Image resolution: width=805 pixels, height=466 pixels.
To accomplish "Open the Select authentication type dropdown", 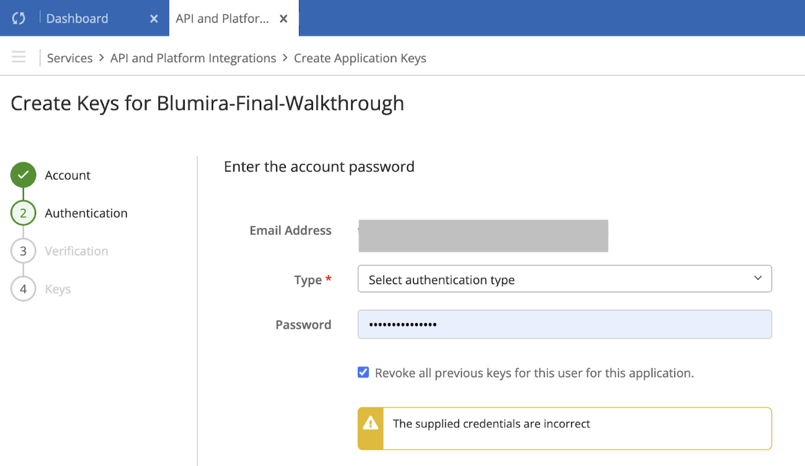I will [557, 280].
